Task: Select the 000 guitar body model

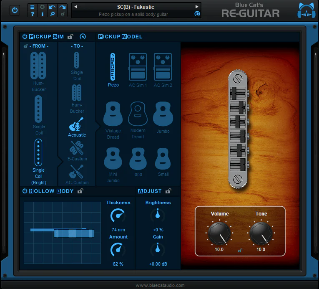Action: [x=138, y=162]
